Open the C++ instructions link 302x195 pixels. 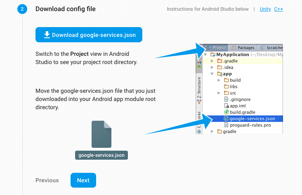coord(278,9)
